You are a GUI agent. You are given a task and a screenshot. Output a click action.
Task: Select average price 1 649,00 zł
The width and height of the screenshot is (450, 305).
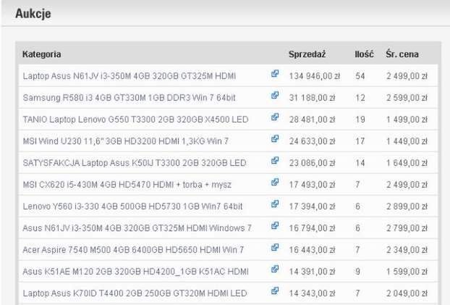click(407, 163)
